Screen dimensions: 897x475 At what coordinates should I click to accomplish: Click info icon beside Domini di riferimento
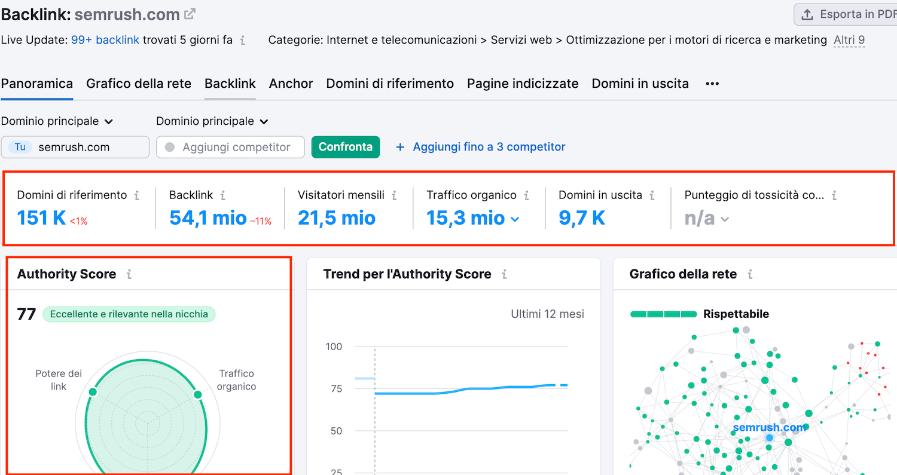137,195
